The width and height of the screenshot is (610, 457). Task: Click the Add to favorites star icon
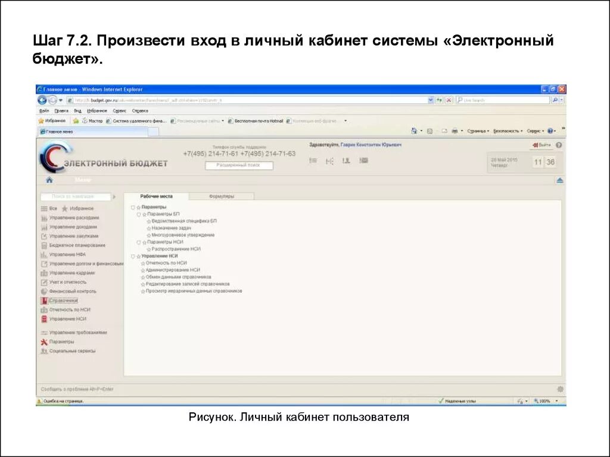click(76, 121)
